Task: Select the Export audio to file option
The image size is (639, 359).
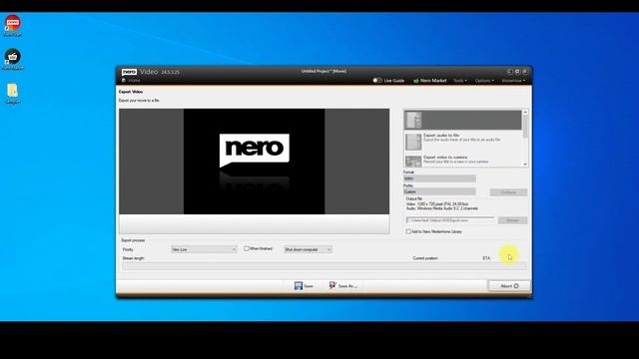Action: point(463,141)
